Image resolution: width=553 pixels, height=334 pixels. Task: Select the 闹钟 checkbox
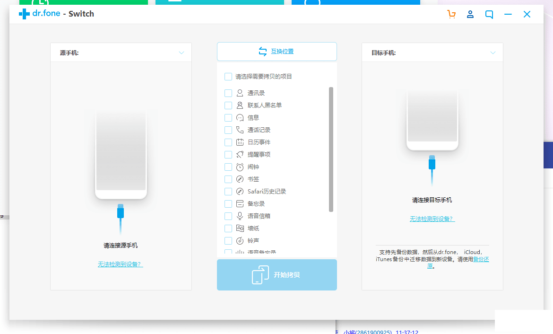point(228,167)
